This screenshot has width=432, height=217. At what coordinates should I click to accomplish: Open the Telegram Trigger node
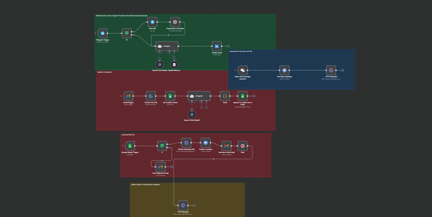(x=102, y=33)
